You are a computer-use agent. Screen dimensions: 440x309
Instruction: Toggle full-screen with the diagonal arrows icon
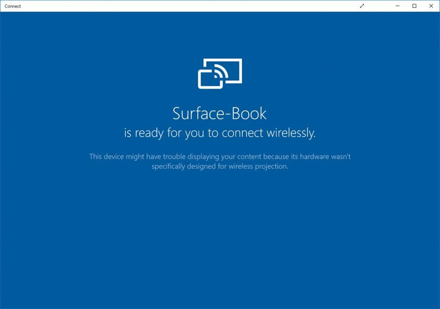[x=362, y=6]
